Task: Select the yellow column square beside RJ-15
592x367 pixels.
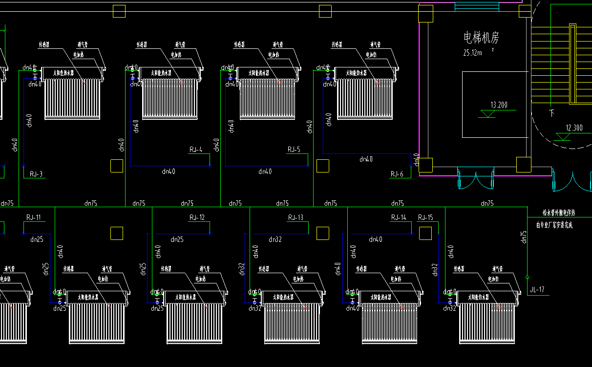Action: tap(425, 234)
